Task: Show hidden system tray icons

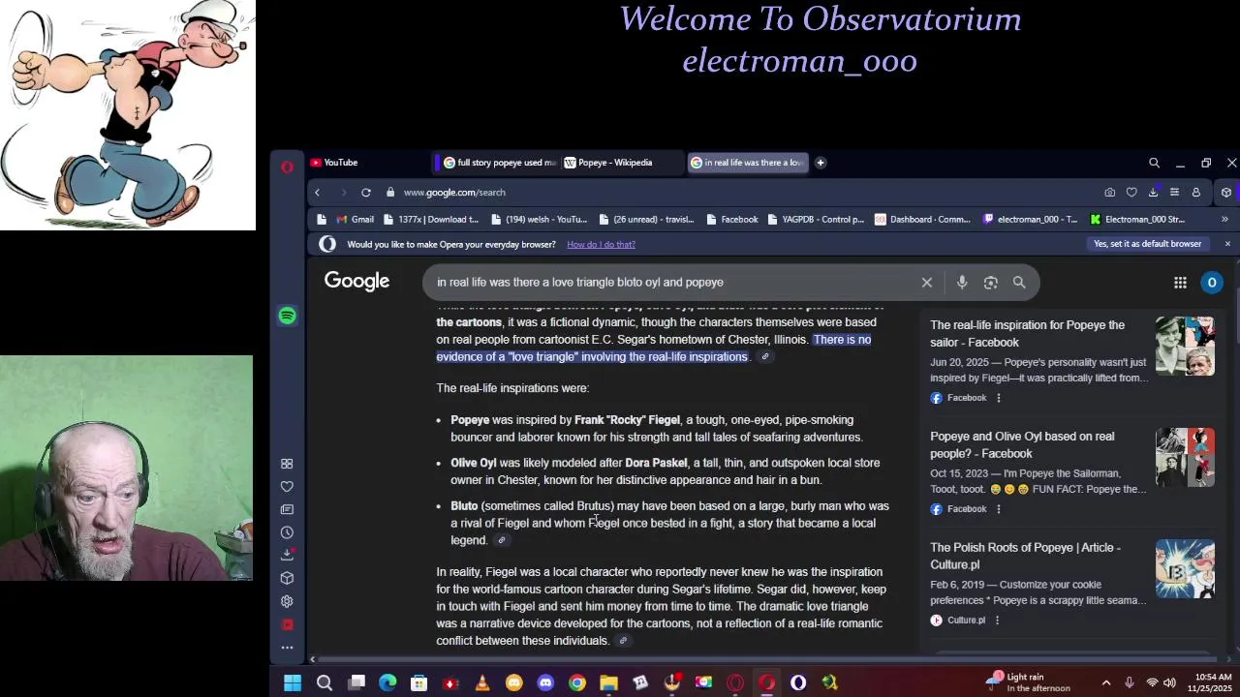Action: pos(1106,683)
